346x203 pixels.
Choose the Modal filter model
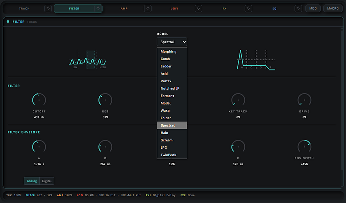coord(172,103)
